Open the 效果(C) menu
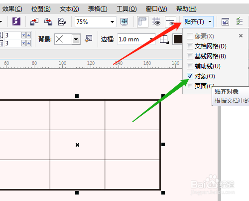Viewport: 249px width, 201px height. [x=12, y=8]
